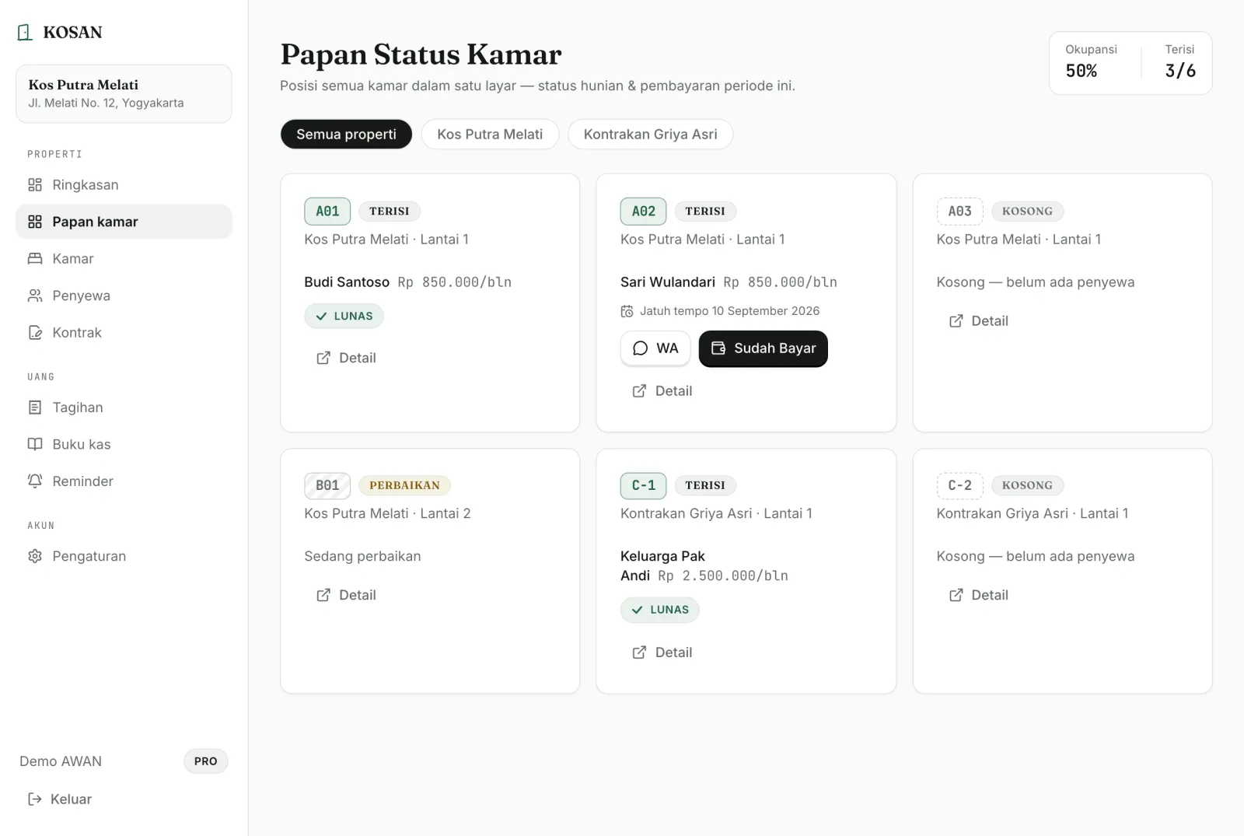The height and width of the screenshot is (836, 1244).
Task: Click the Tagihan receipt icon
Action: click(35, 408)
